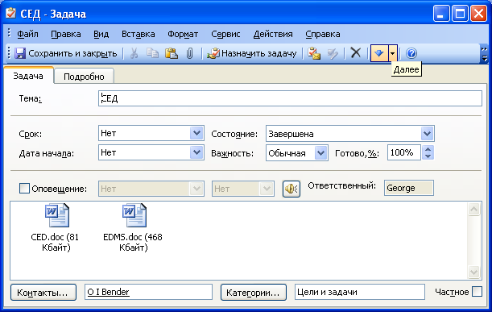The width and height of the screenshot is (492, 312).
Task: Open the Вид menu
Action: 101,34
